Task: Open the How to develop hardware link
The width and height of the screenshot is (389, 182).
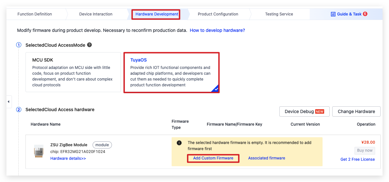Action: click(x=217, y=30)
